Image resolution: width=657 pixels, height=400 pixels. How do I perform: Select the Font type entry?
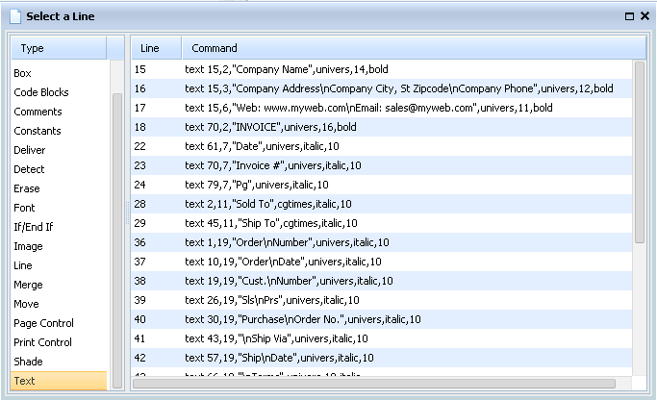25,208
